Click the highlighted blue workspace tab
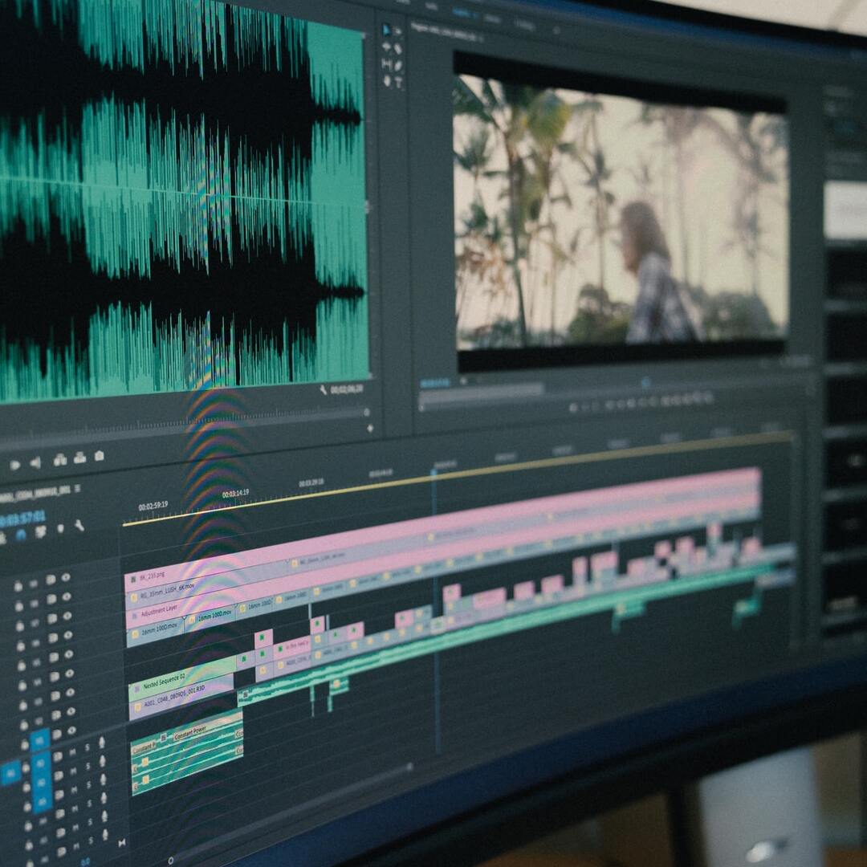Viewport: 867px width, 867px height. [x=461, y=12]
